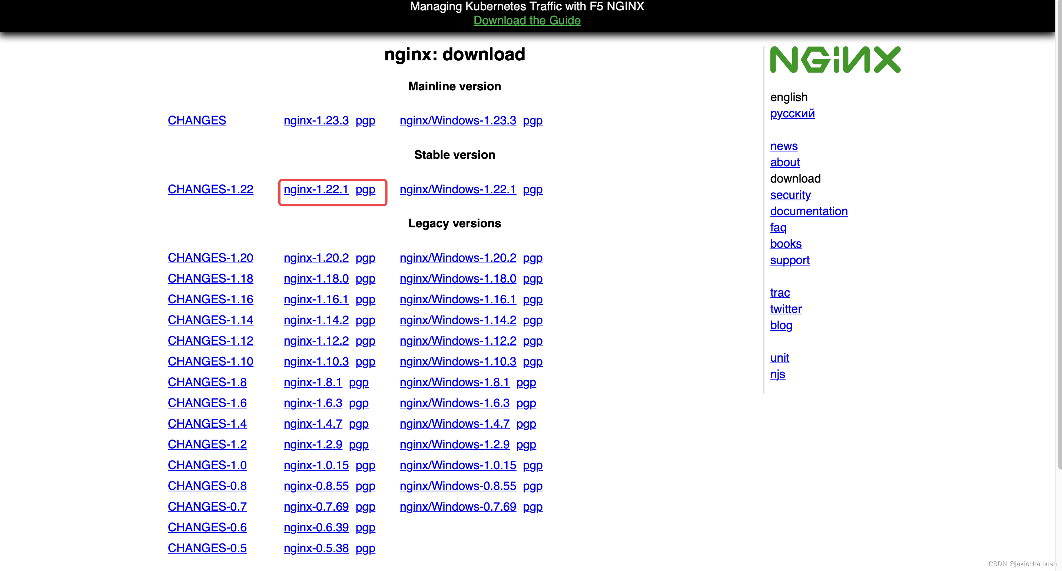Open the security page in the sidebar
This screenshot has width=1062, height=571.
tap(790, 195)
